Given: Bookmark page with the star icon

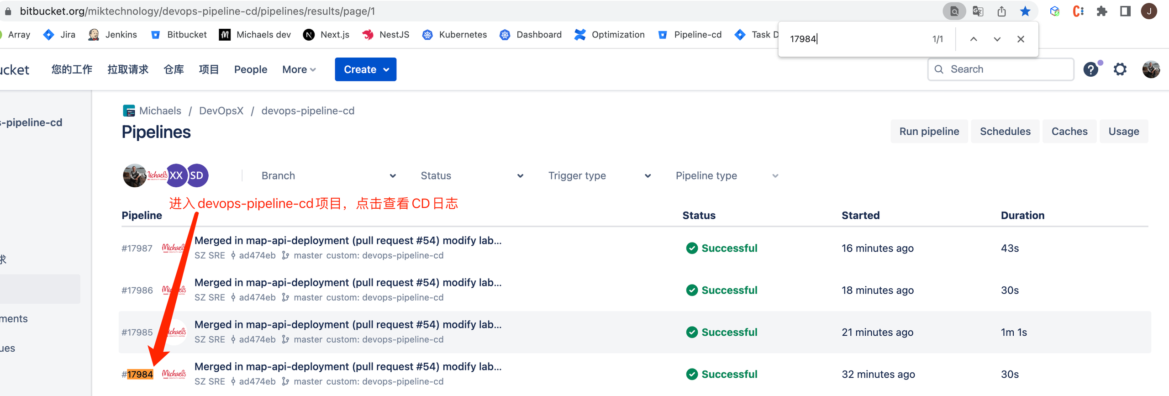Looking at the screenshot, I should click(x=1025, y=11).
